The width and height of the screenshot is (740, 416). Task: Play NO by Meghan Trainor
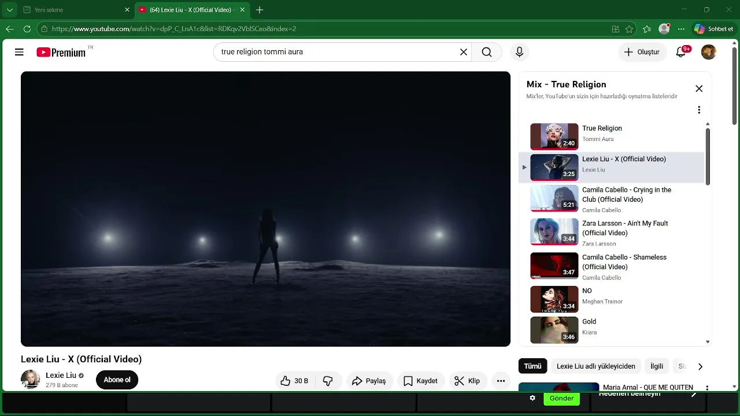(612, 299)
